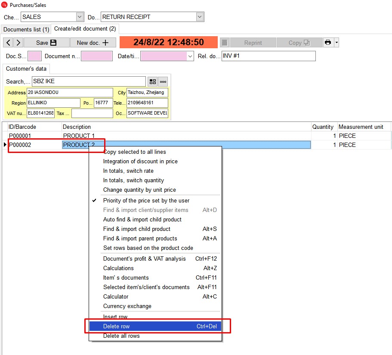392x355 pixels.
Task: Switch to Documents list (1) tab
Action: click(x=26, y=29)
